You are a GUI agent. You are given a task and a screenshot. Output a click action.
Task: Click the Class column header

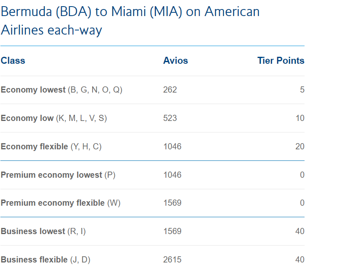click(13, 60)
